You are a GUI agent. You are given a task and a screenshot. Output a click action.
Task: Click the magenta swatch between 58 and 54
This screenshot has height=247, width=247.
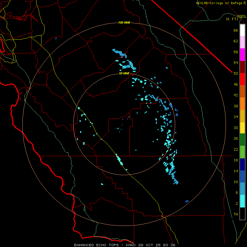click(x=242, y=55)
